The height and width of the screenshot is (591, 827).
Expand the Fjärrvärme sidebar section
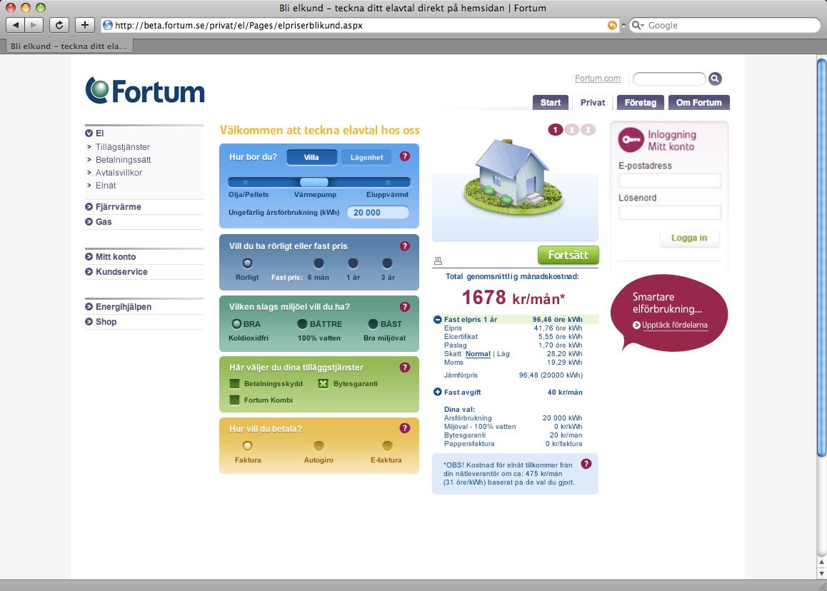click(89, 207)
